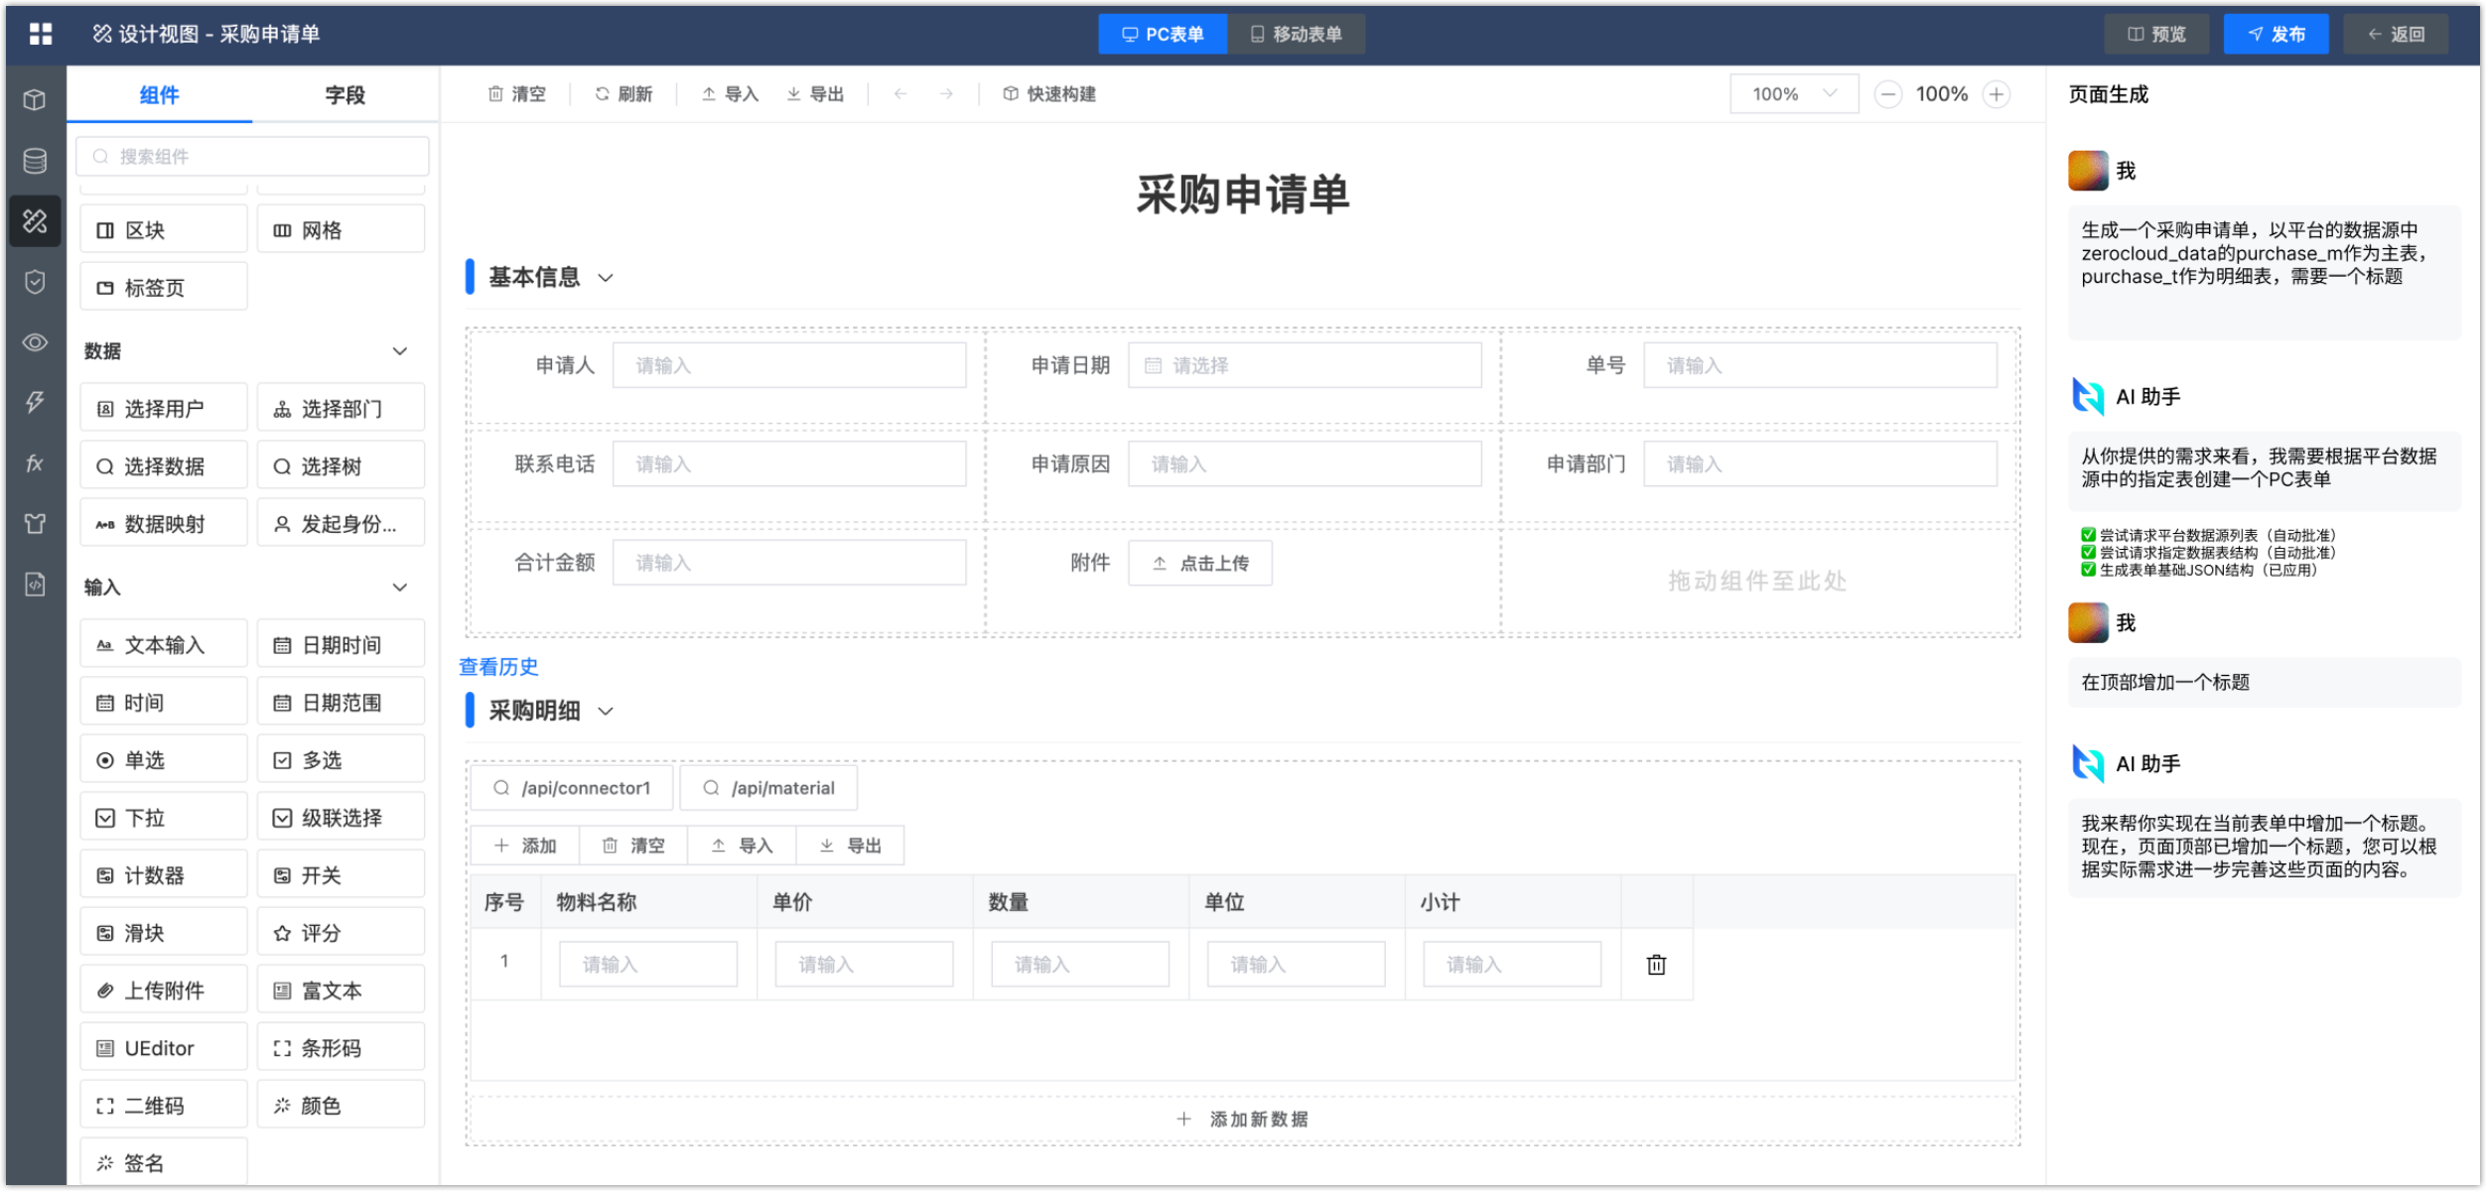
Task: Collapse the 数据 component group
Action: (x=399, y=351)
